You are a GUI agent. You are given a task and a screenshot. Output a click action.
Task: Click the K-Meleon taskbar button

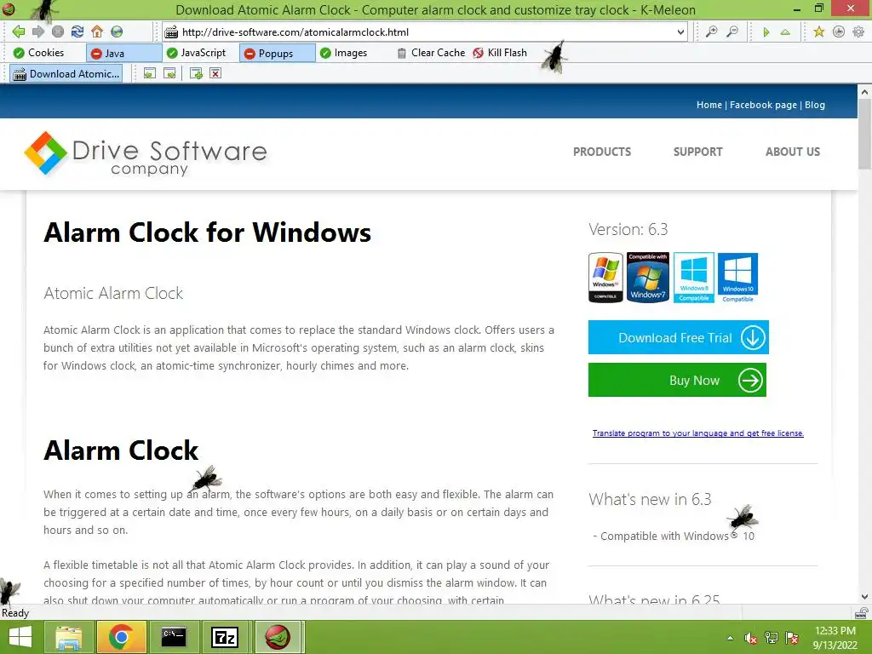coord(278,637)
